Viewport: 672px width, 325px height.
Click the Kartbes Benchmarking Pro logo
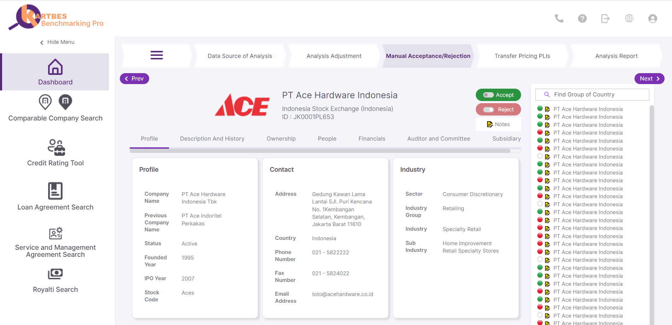[56, 18]
